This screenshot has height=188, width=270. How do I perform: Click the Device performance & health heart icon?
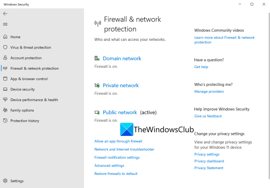coord(5,99)
